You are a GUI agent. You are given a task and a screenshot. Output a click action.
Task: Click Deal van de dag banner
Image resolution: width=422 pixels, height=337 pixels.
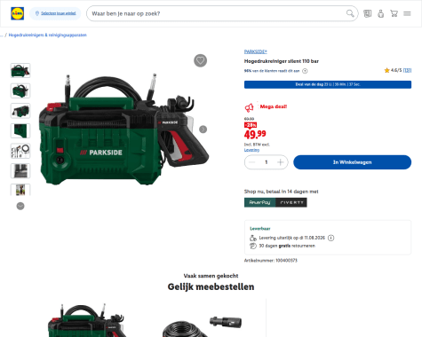pos(328,84)
